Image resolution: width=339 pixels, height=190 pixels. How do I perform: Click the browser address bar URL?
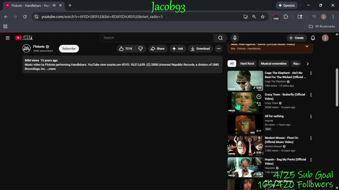coord(102,17)
